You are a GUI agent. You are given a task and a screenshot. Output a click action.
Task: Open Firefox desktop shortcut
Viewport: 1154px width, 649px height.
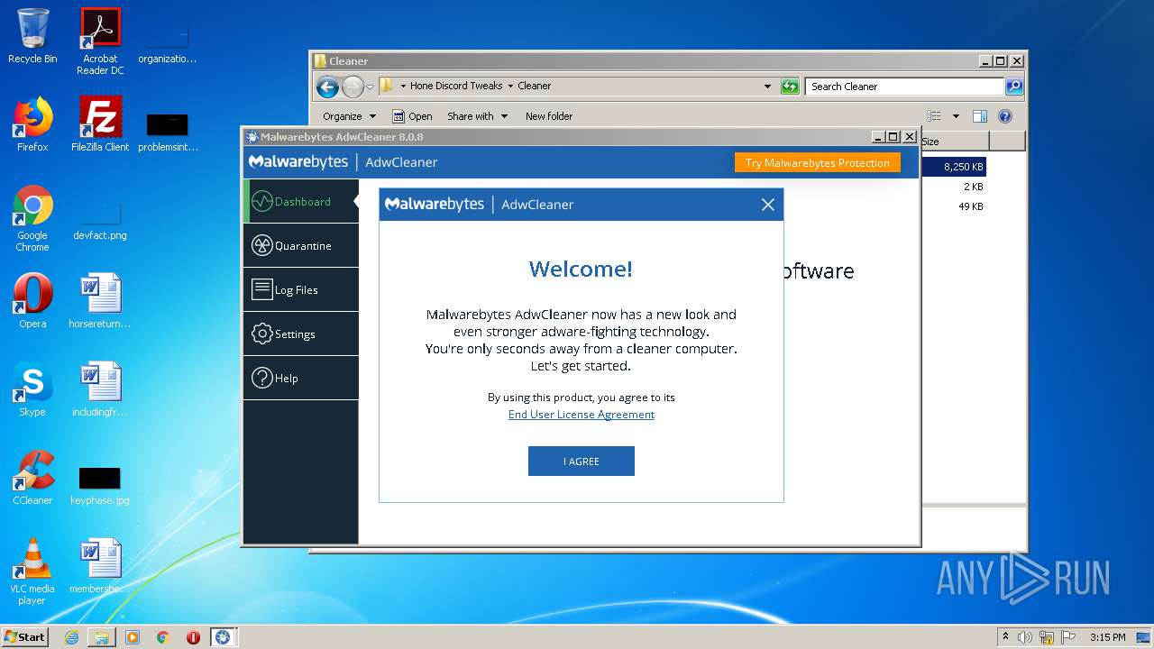tap(32, 124)
